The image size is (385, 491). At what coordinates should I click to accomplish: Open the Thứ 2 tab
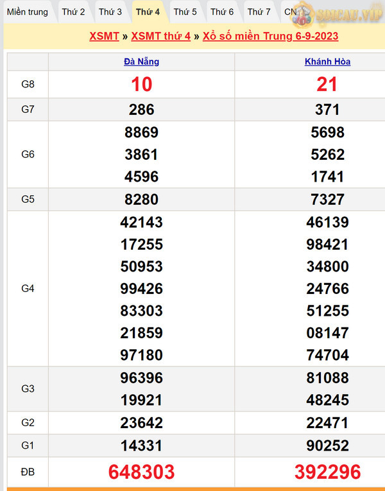(73, 12)
